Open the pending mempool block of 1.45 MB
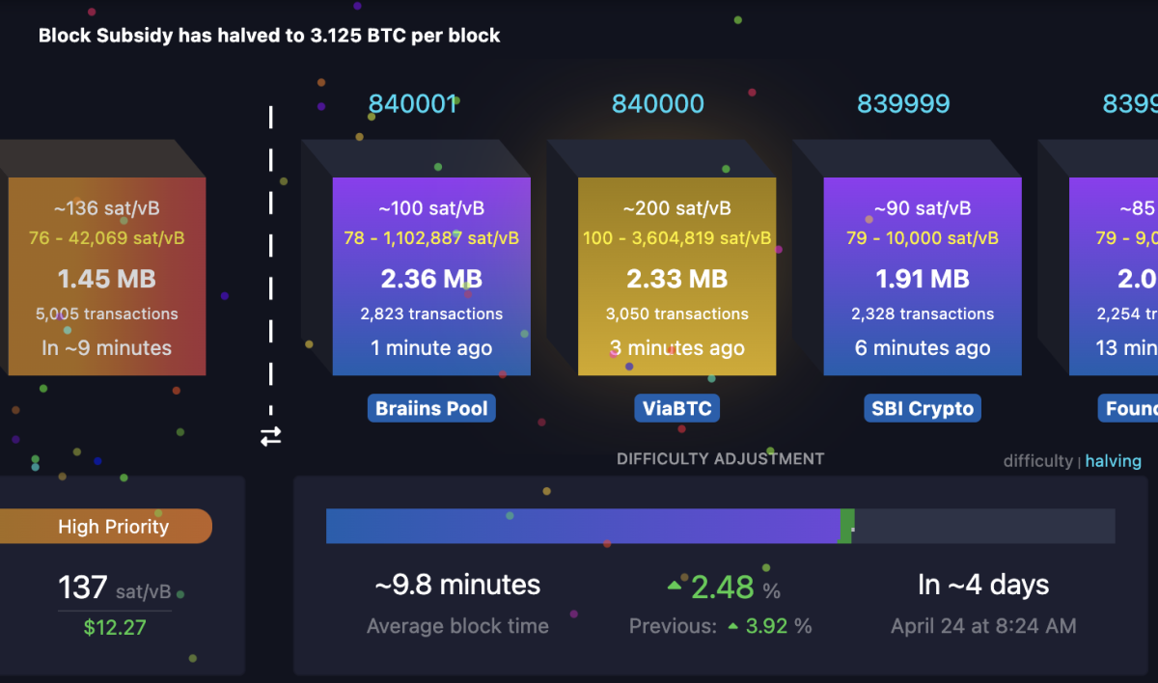 (106, 277)
